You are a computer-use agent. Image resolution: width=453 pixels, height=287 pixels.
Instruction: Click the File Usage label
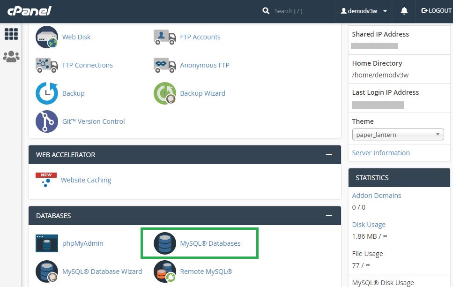367,254
